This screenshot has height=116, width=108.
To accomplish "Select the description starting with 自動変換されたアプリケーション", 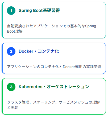I will pos(52,29).
